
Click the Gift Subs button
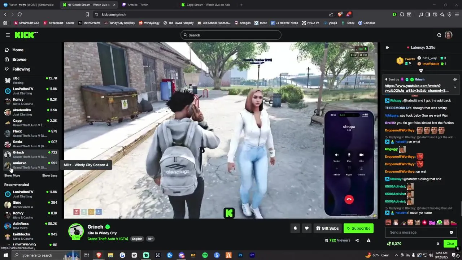pos(327,228)
